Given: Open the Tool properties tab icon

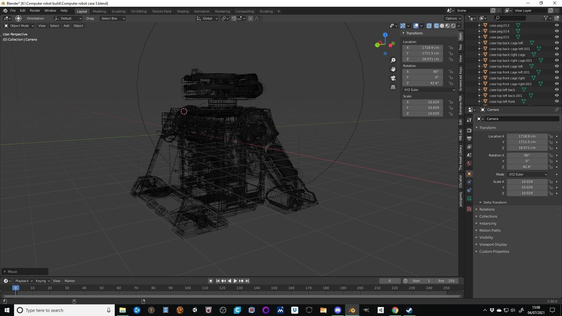Looking at the screenshot, I should click(x=469, y=120).
